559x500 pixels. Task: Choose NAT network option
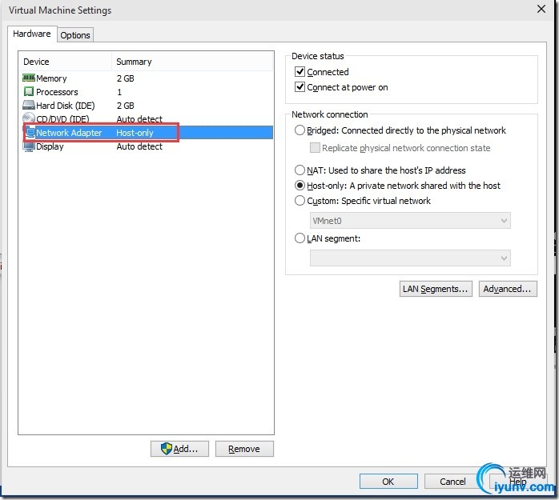(x=300, y=170)
